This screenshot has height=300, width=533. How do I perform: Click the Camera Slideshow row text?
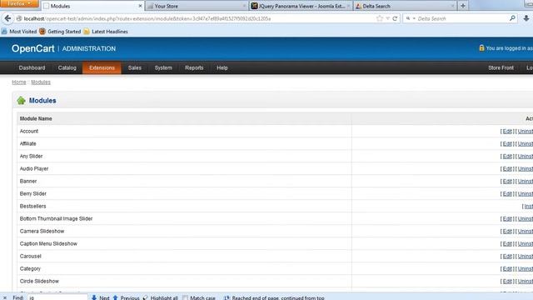point(42,232)
